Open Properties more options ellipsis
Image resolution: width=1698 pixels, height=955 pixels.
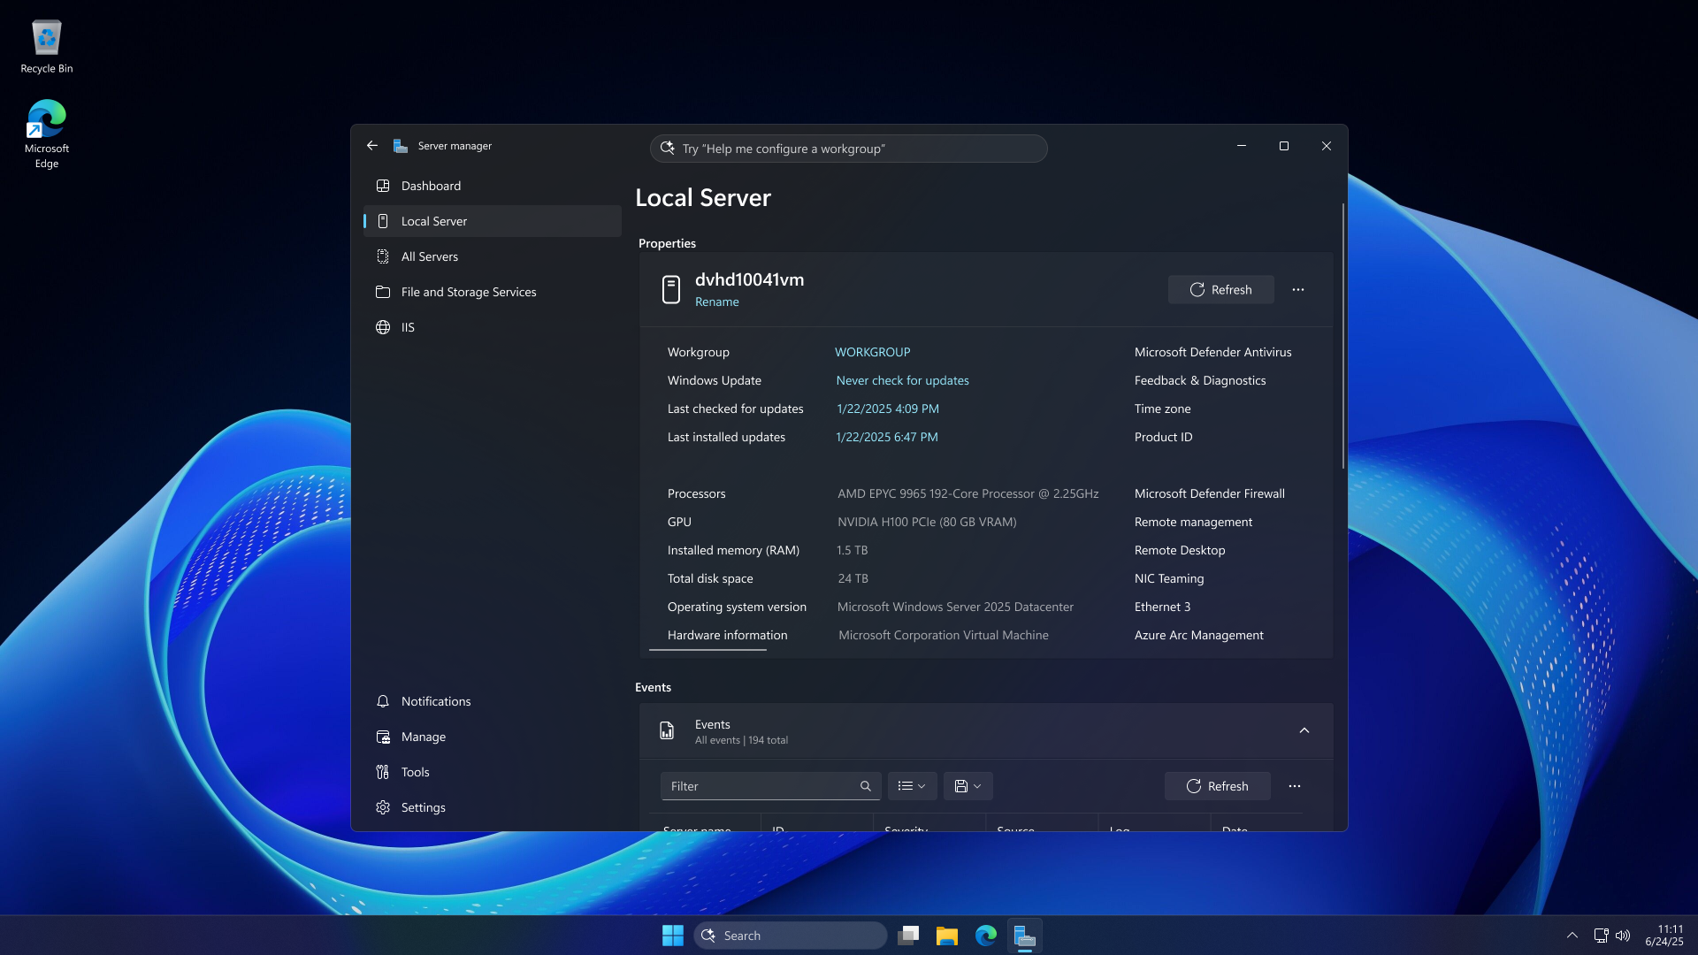tap(1297, 290)
